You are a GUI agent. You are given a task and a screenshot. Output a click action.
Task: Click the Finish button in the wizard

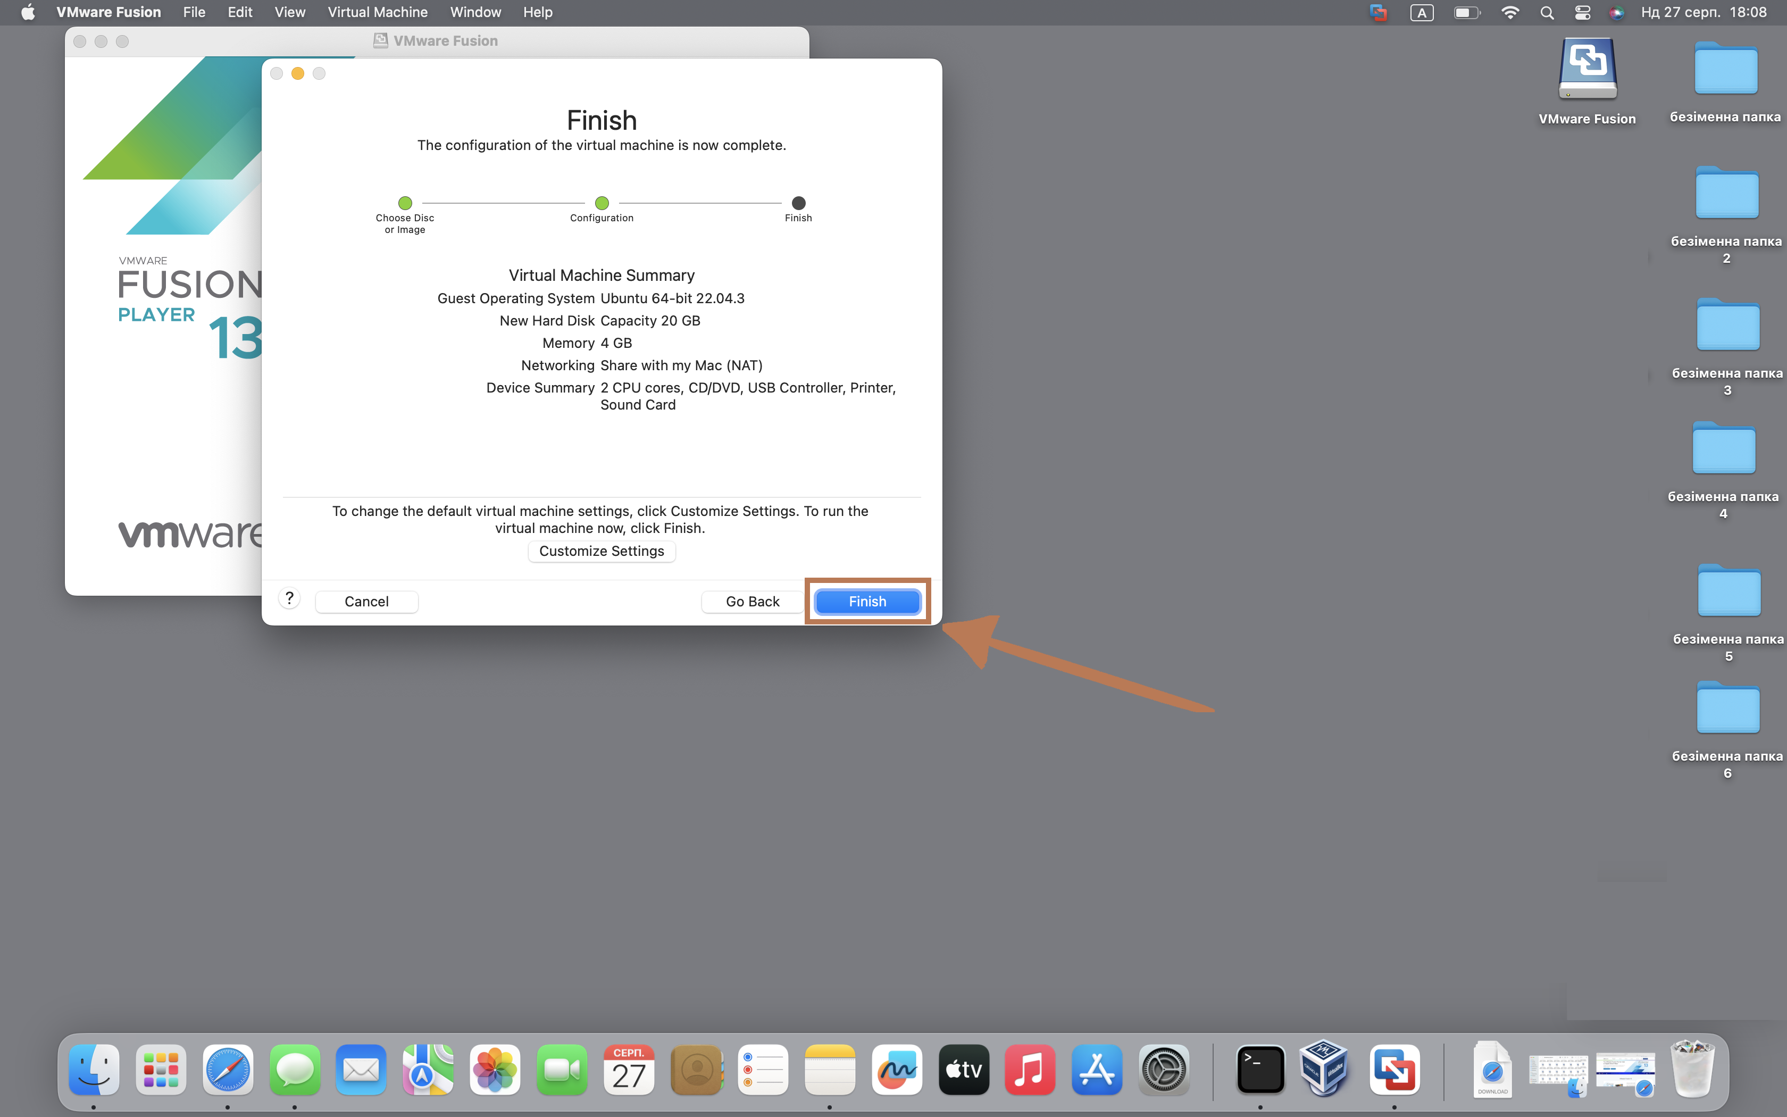pos(867,602)
